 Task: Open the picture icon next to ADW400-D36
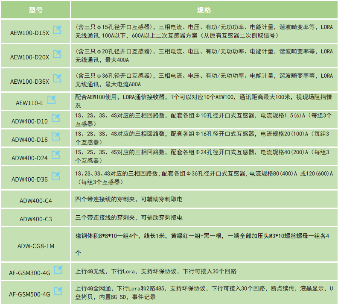click(x=55, y=176)
